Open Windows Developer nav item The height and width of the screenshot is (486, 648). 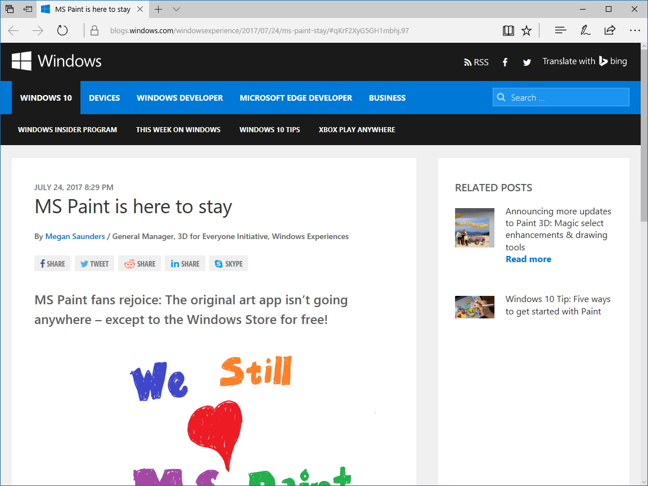180,97
